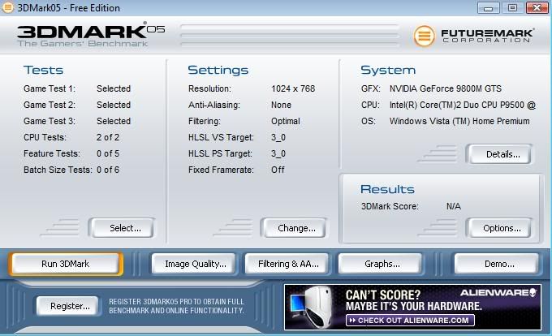Click the Futuremark Corporation wordmark
The width and height of the screenshot is (552, 336).
pyautogui.click(x=488, y=36)
